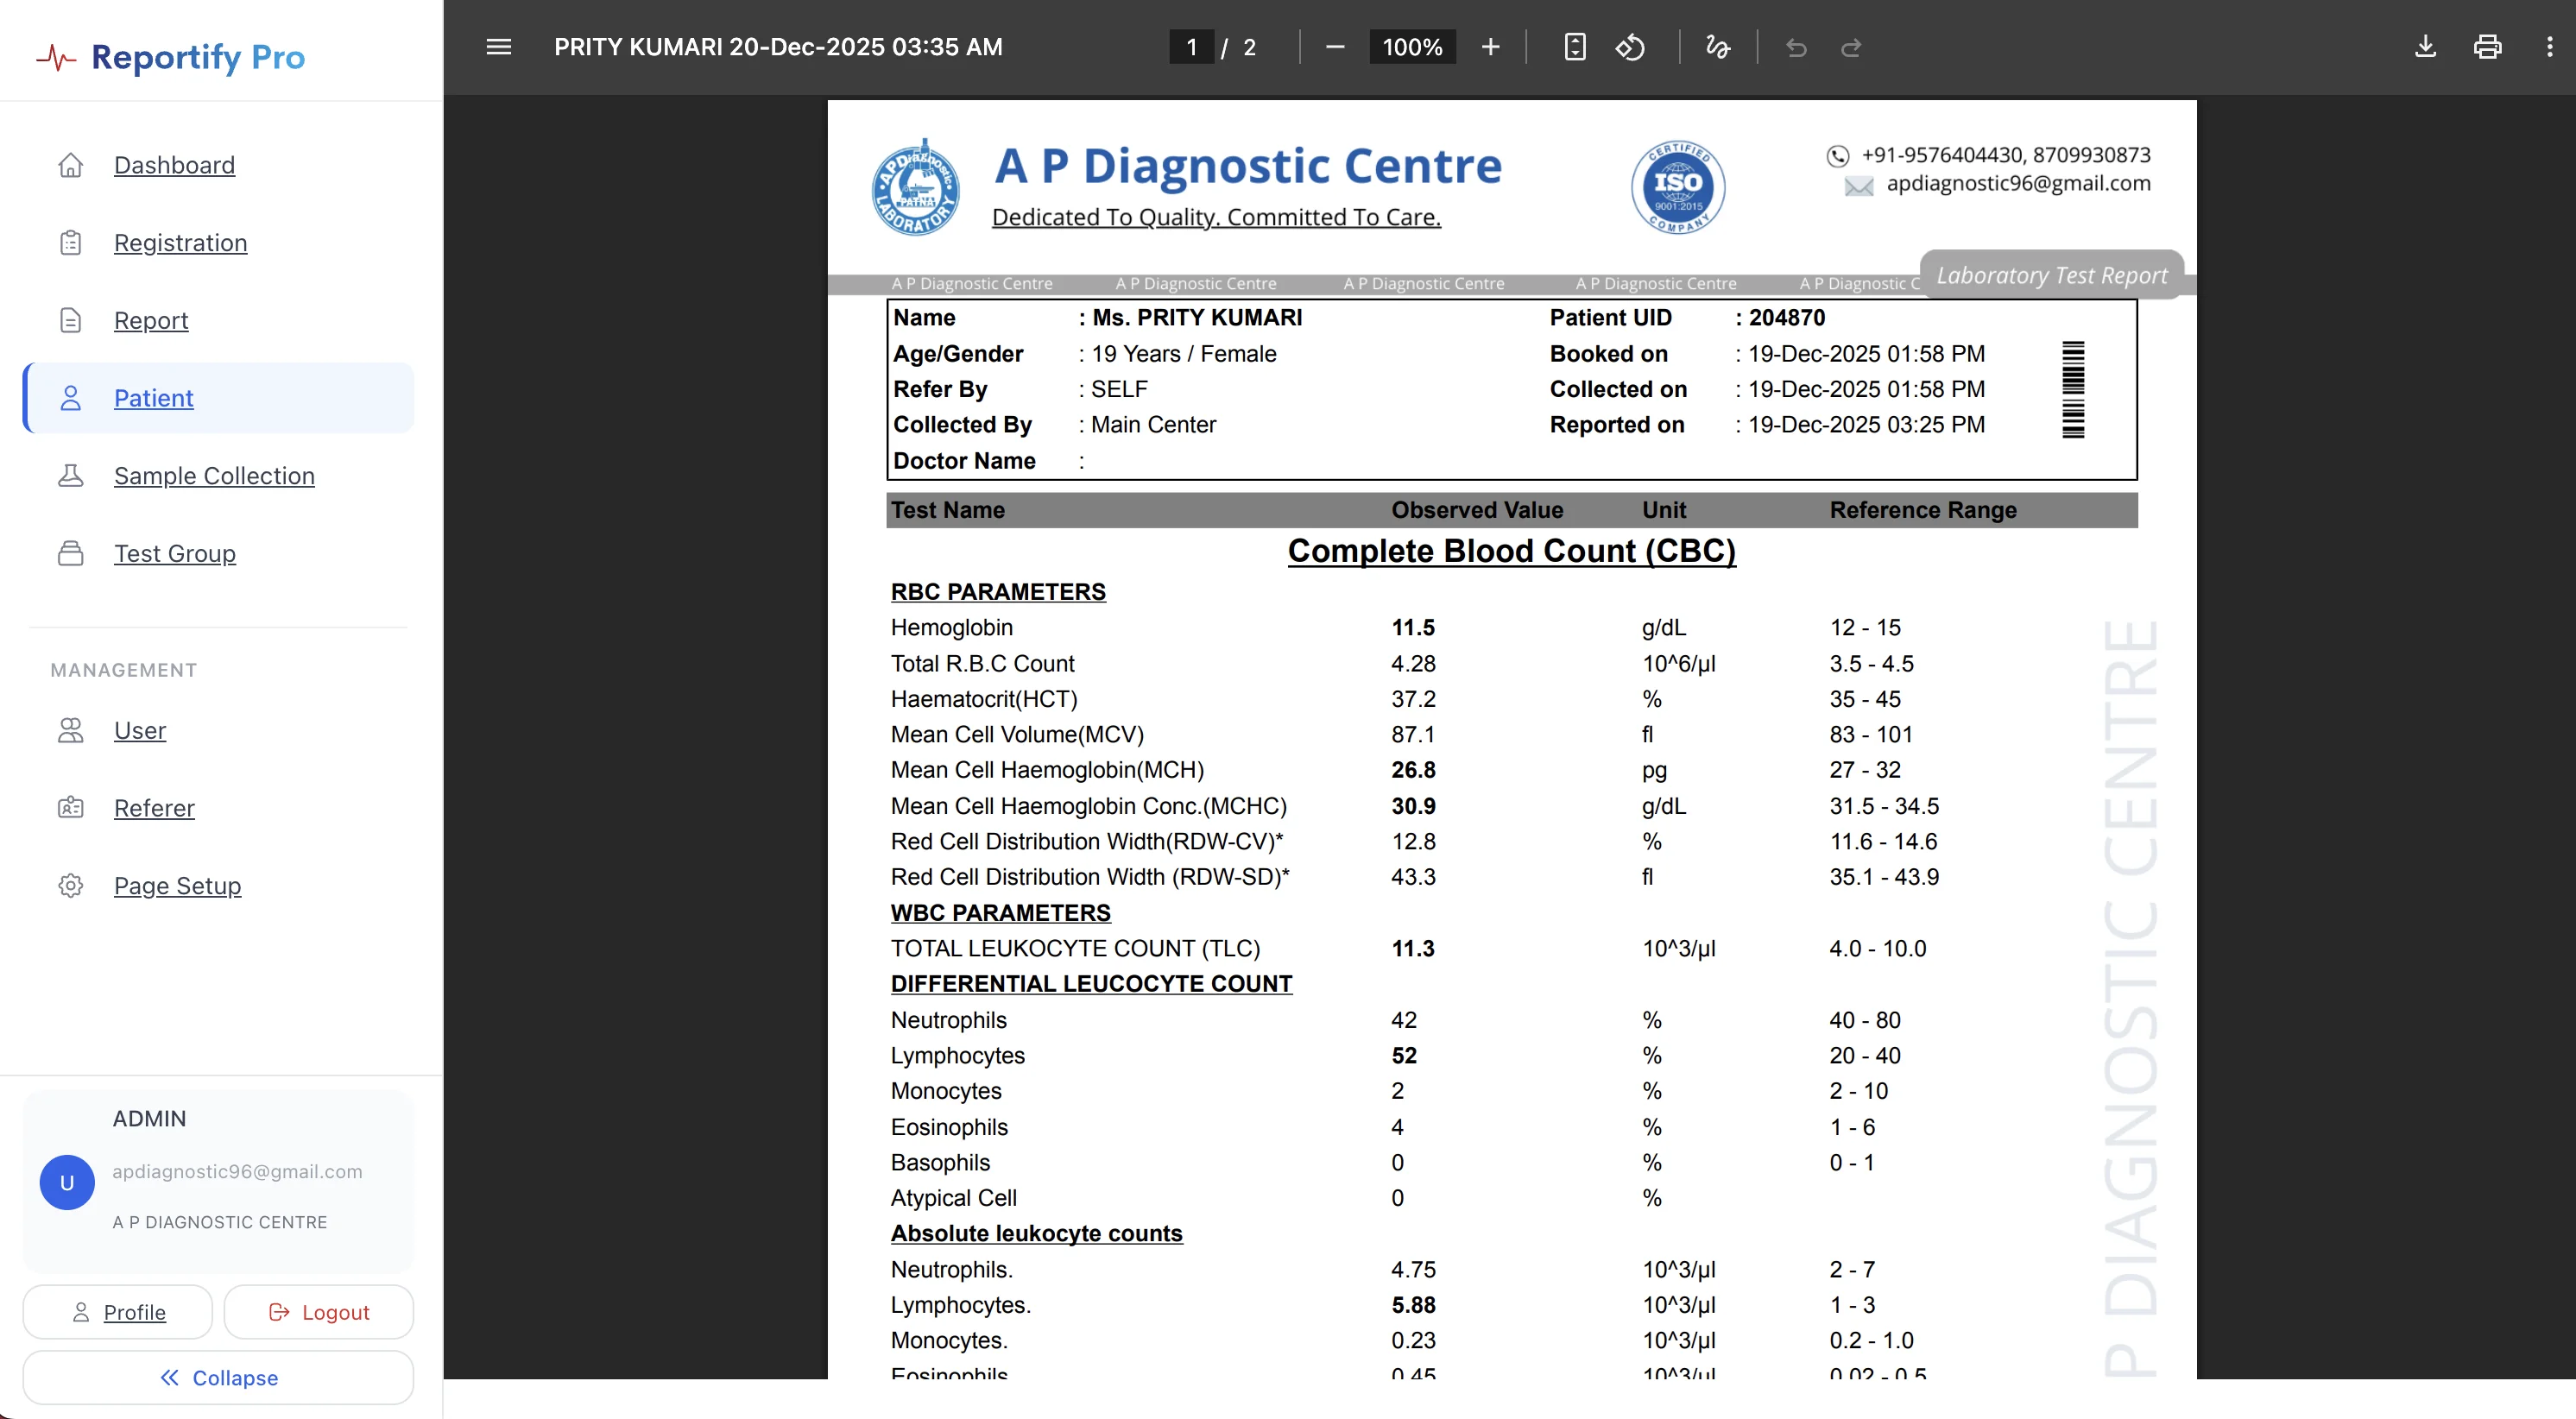Click the Profile button
Image resolution: width=2576 pixels, height=1419 pixels.
point(118,1312)
